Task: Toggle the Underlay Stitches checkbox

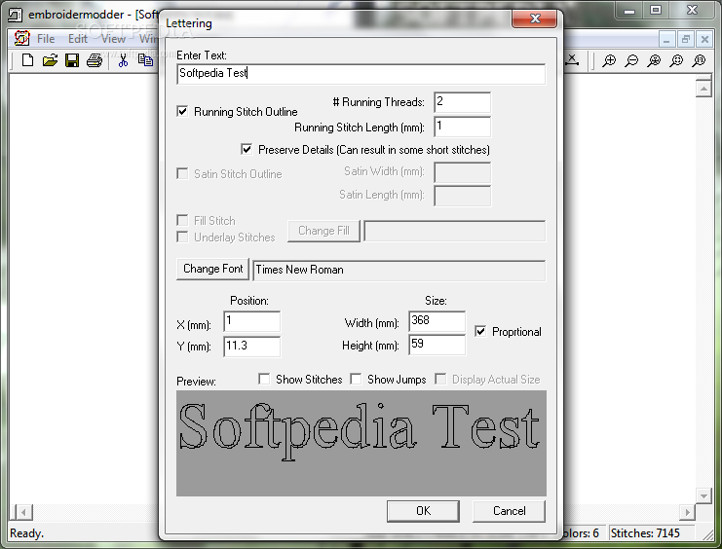Action: (x=182, y=237)
